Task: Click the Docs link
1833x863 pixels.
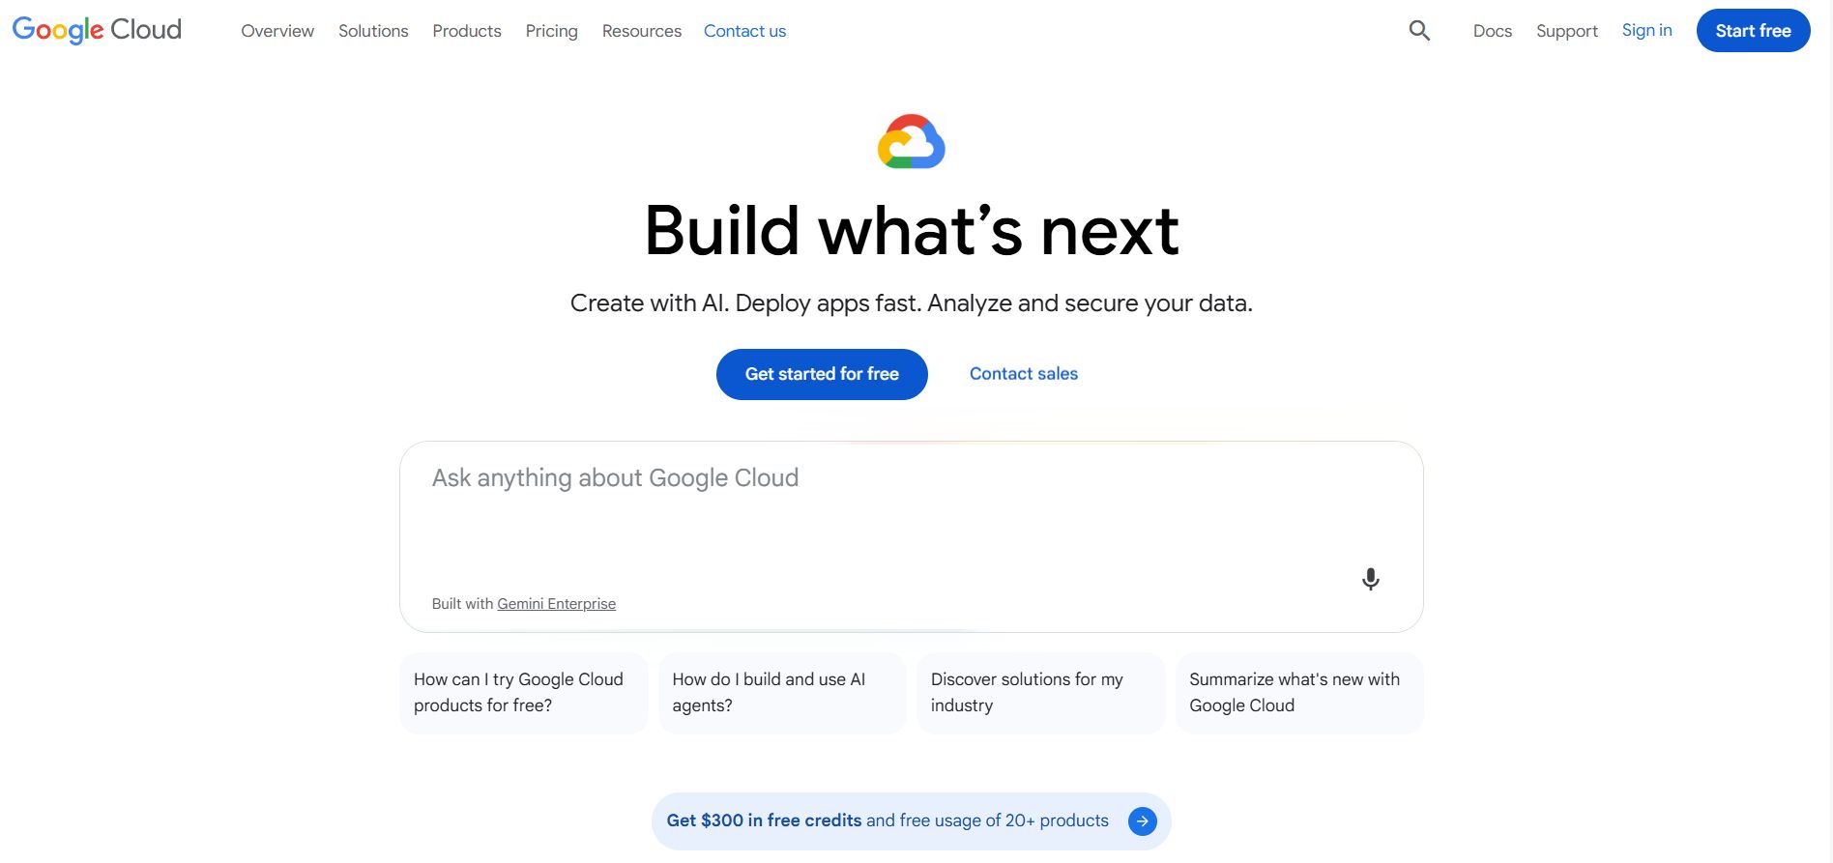Action: point(1492,31)
